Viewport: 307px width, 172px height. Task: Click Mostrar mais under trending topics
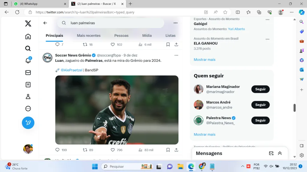(x=204, y=59)
